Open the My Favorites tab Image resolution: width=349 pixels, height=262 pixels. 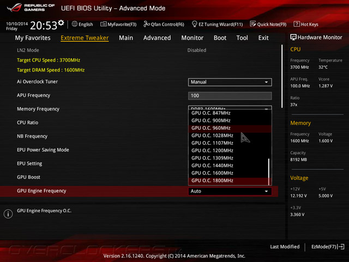coord(33,38)
